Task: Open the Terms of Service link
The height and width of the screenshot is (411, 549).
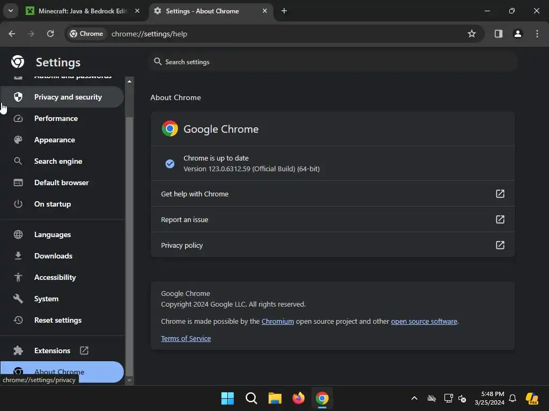Action: (186, 338)
